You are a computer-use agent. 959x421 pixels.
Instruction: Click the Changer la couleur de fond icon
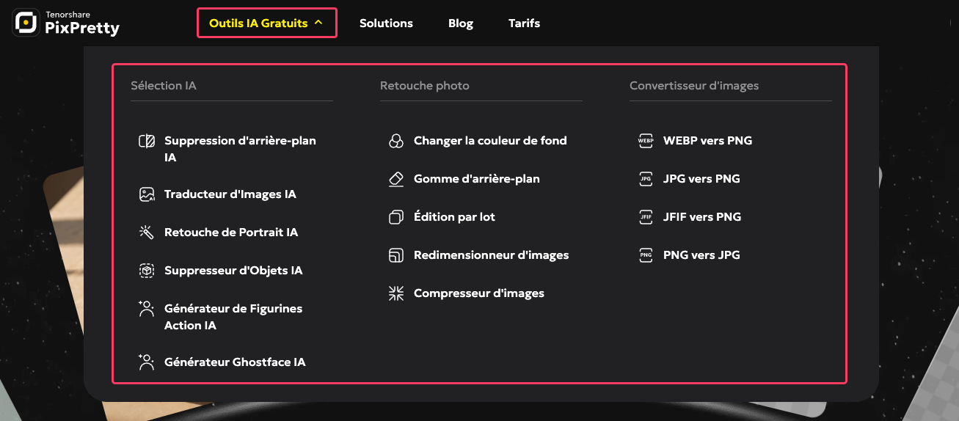tap(396, 141)
